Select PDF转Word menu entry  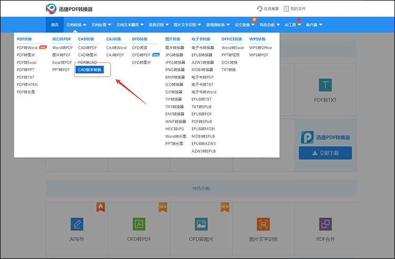tap(27, 47)
